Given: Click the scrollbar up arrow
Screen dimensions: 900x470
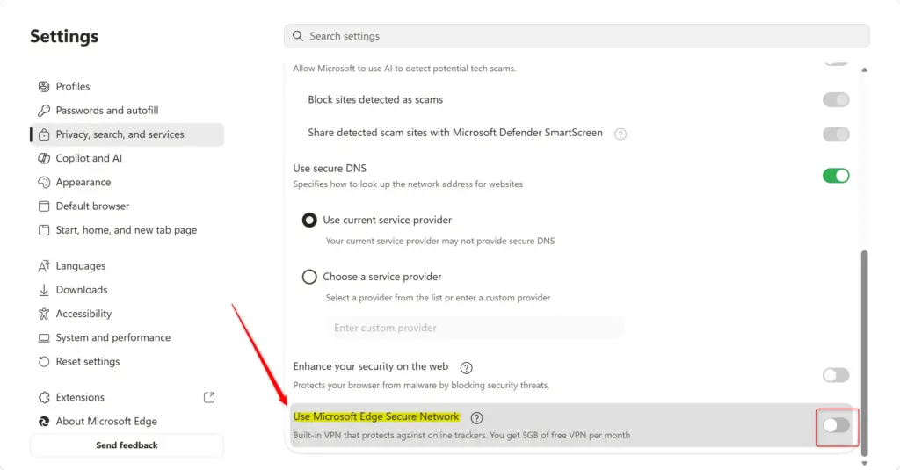Looking at the screenshot, I should [x=865, y=70].
